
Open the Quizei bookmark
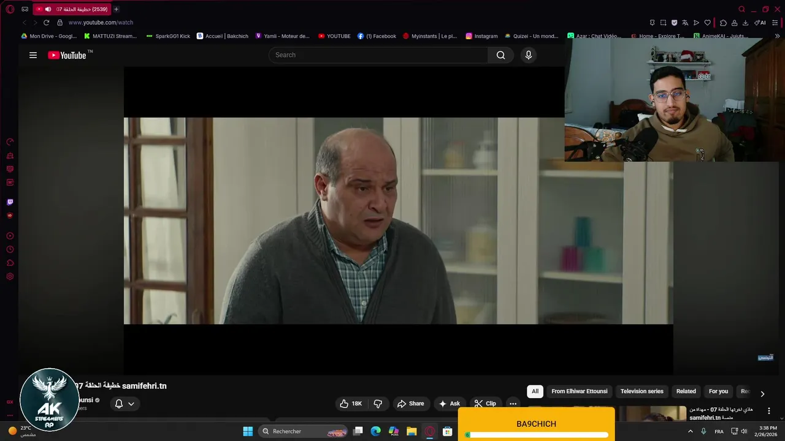532,36
